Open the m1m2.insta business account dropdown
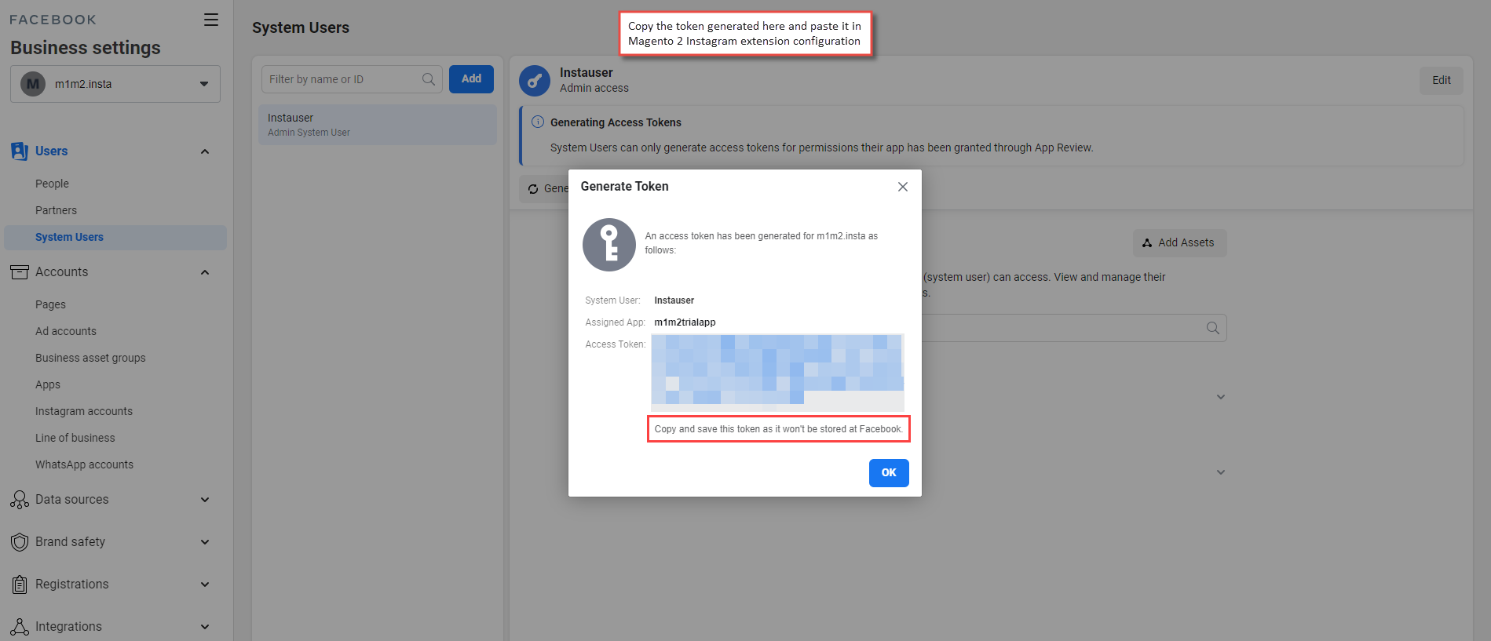The image size is (1491, 641). (x=115, y=84)
